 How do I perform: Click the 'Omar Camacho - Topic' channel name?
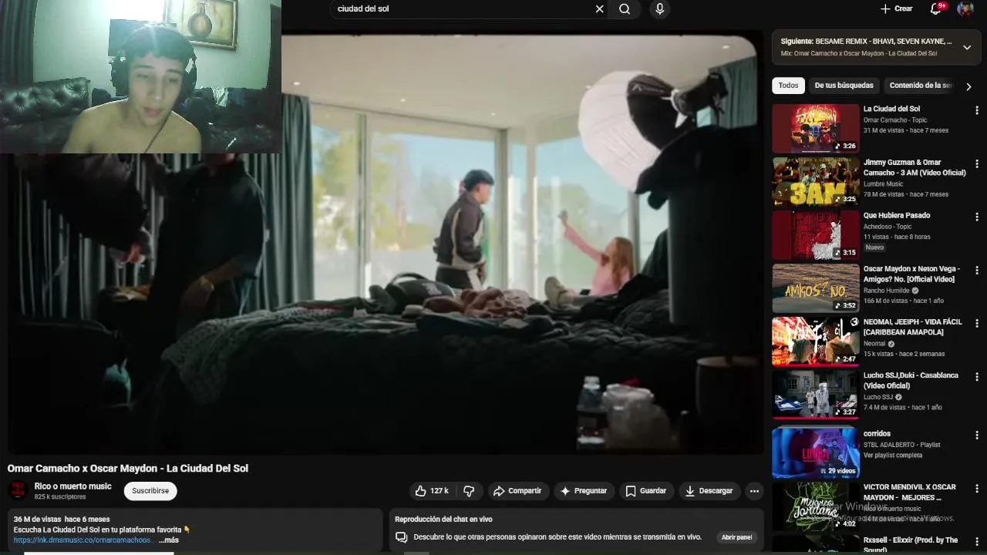click(895, 120)
